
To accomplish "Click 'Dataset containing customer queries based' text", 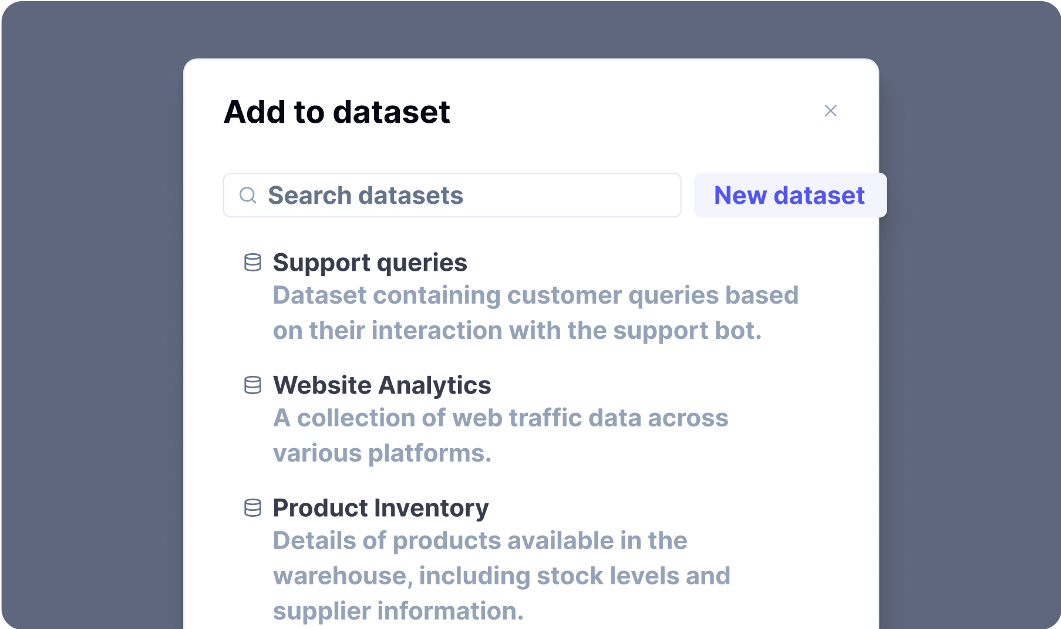I will point(535,295).
